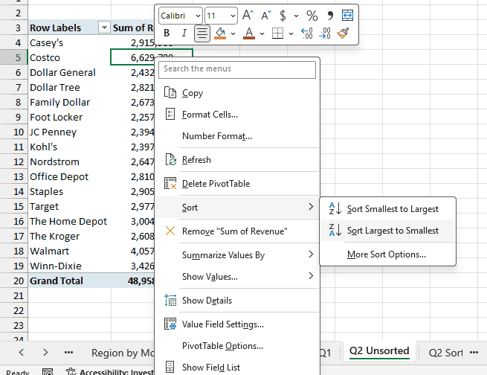Open the font size 11 dropdown

point(233,16)
